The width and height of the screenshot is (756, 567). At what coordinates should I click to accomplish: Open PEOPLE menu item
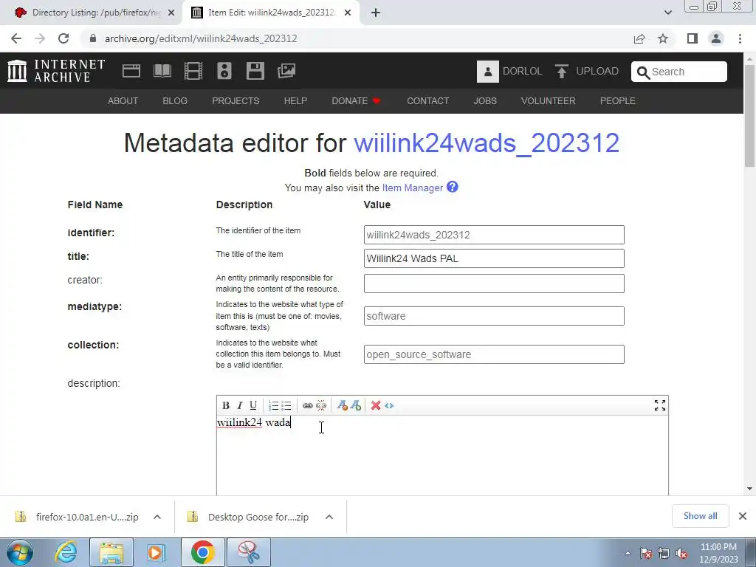pos(618,100)
